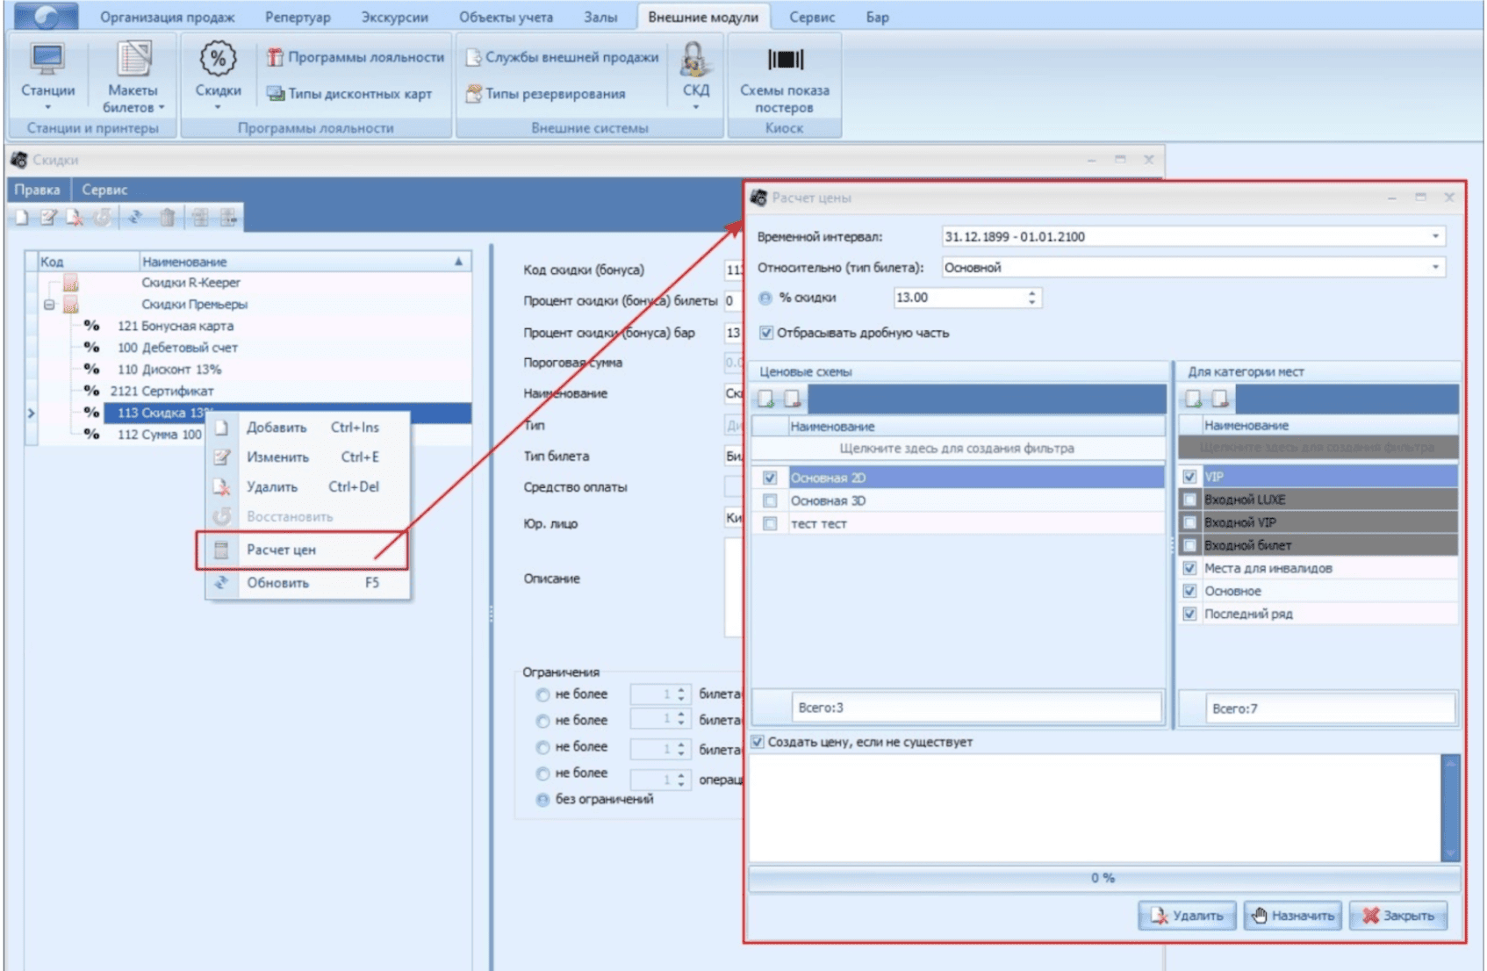Click Схемы показа постеров barcode icon

(784, 60)
